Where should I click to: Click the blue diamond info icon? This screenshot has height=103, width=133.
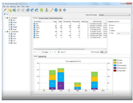64,10
